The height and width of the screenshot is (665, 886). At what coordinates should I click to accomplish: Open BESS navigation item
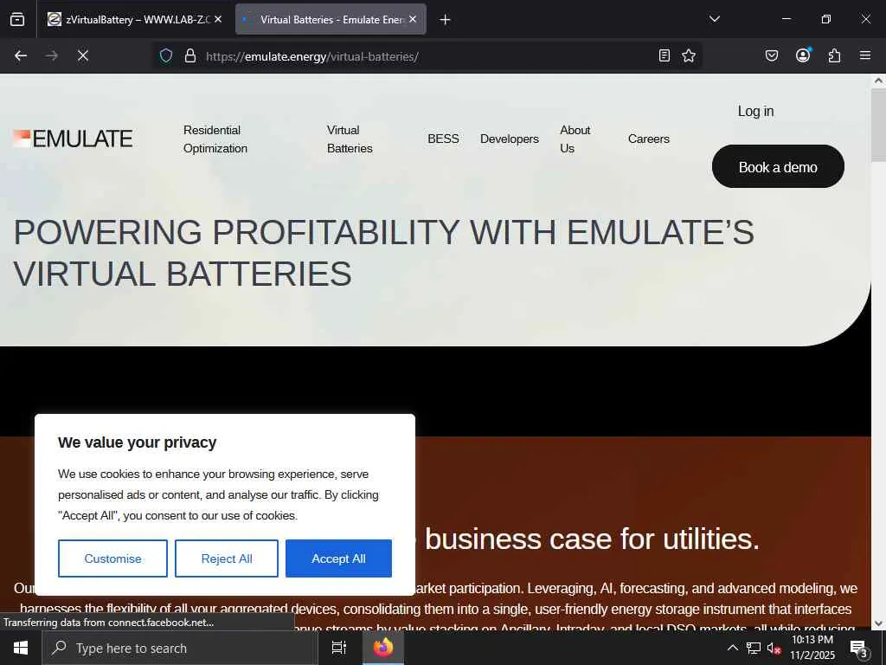coord(443,139)
